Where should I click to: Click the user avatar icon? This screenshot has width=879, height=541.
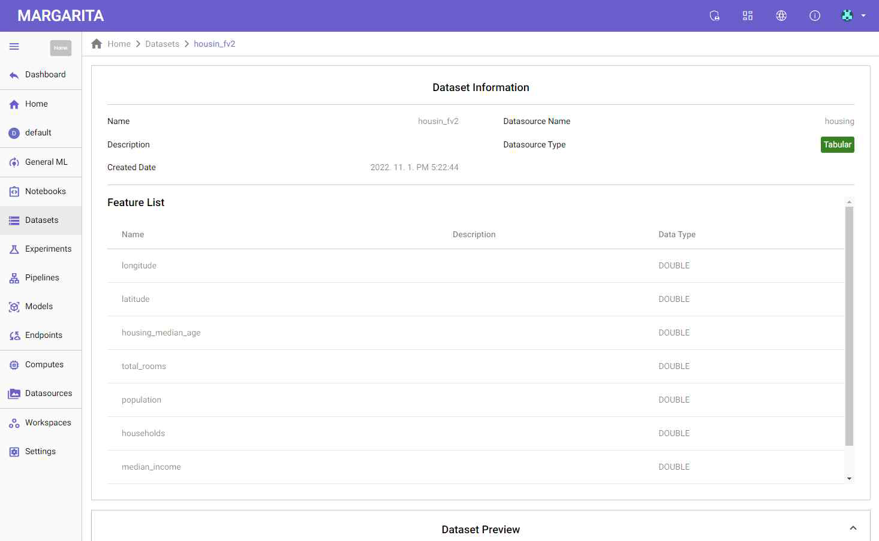pyautogui.click(x=847, y=16)
